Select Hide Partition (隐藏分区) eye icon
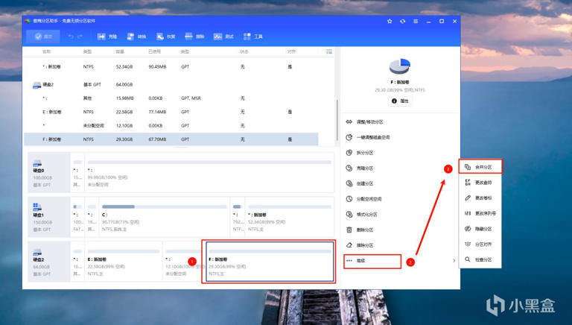Viewport: 572px width, 325px height. click(x=468, y=229)
